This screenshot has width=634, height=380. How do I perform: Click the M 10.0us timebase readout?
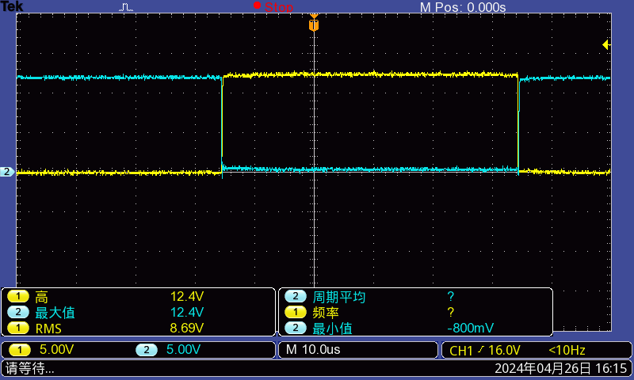tap(313, 350)
